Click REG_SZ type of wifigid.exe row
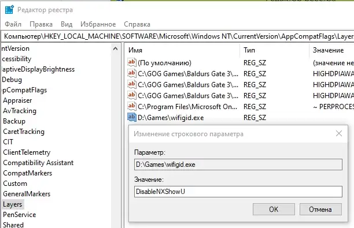This screenshot has width=354, height=228. 255,118
